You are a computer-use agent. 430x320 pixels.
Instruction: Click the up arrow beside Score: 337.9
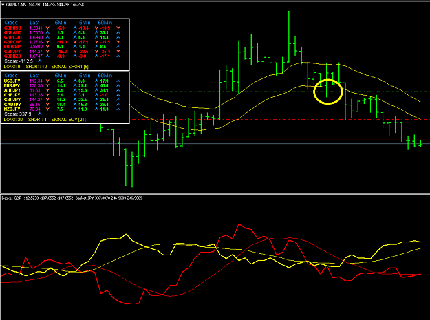pos(40,114)
